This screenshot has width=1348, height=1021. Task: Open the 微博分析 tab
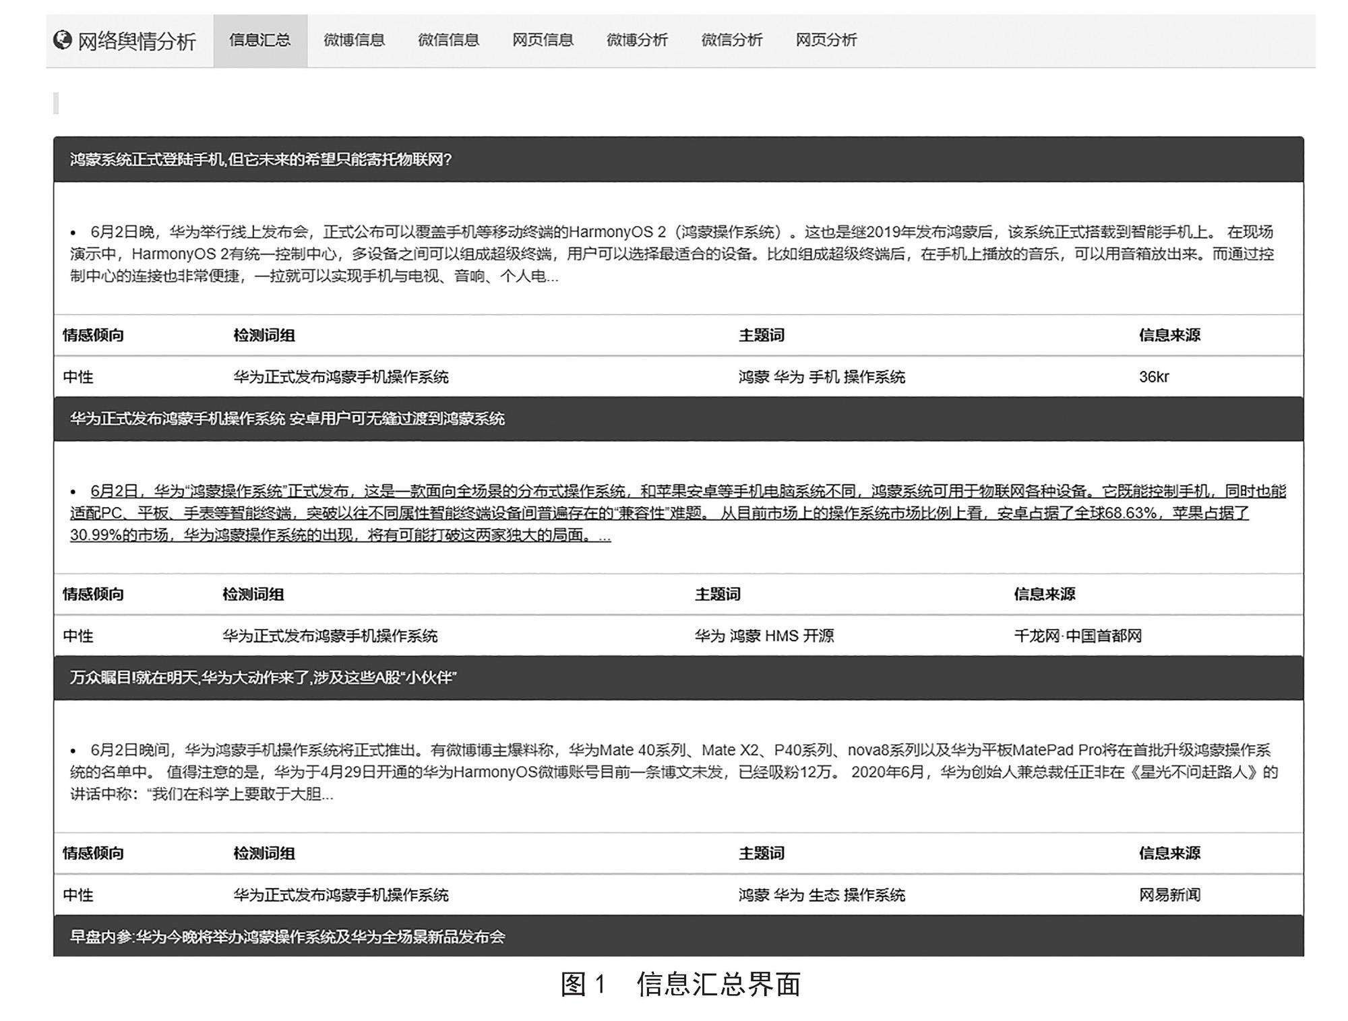coord(637,40)
